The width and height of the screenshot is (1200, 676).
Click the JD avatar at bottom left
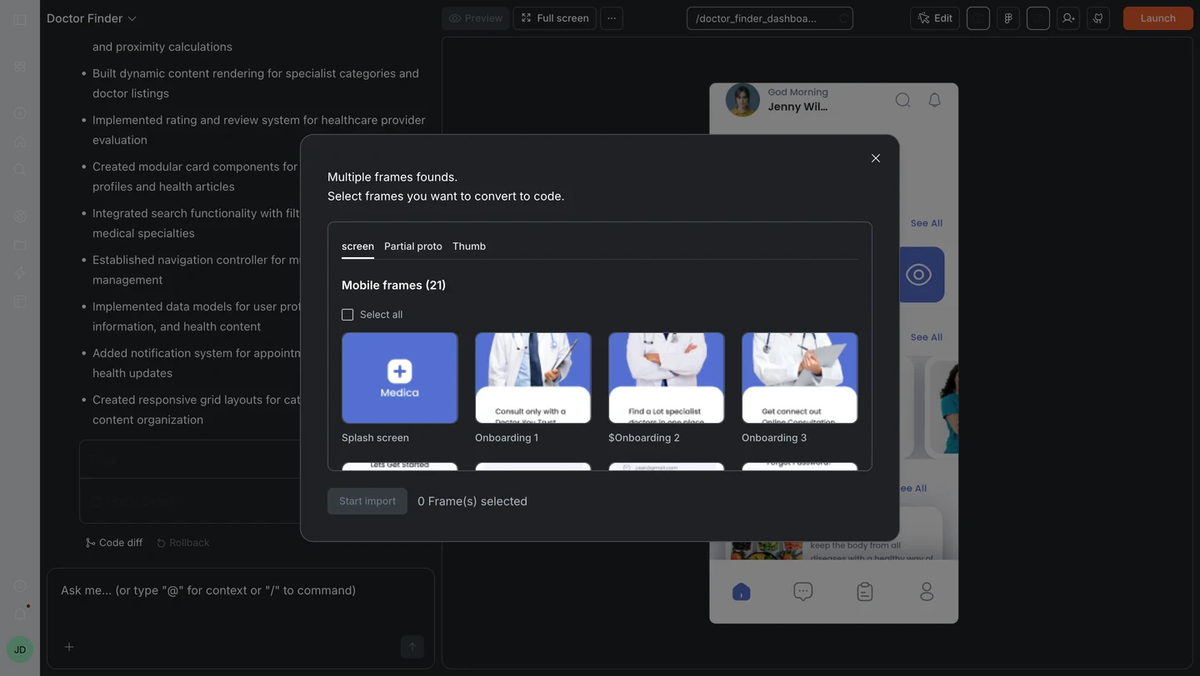(x=19, y=649)
